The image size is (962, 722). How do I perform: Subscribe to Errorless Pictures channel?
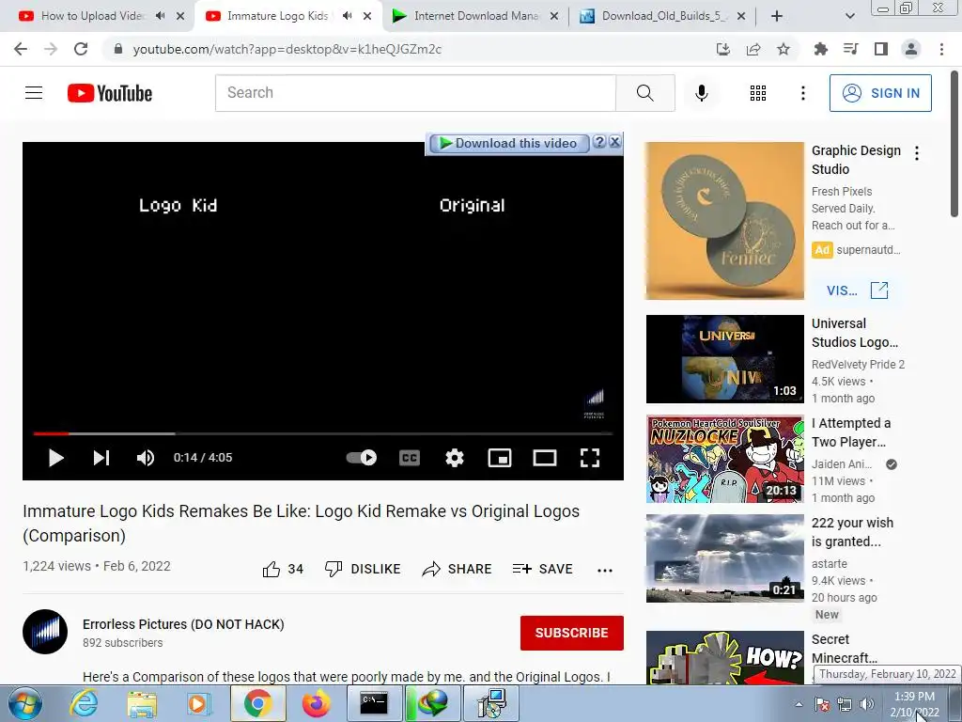click(572, 633)
